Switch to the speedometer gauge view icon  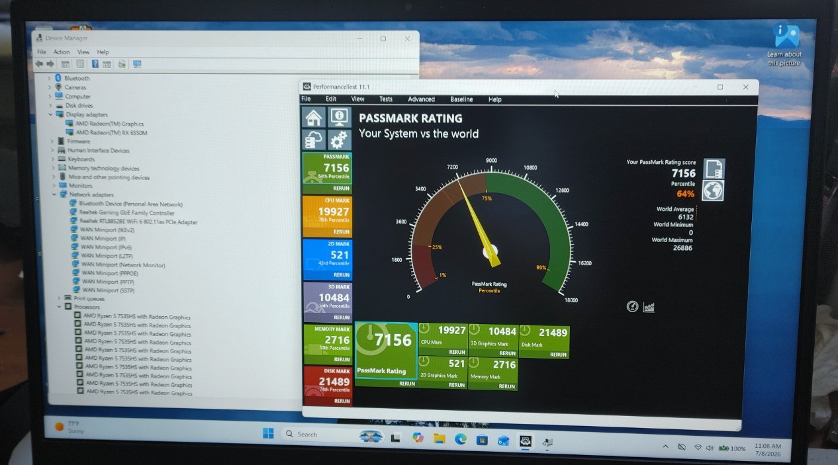[633, 306]
